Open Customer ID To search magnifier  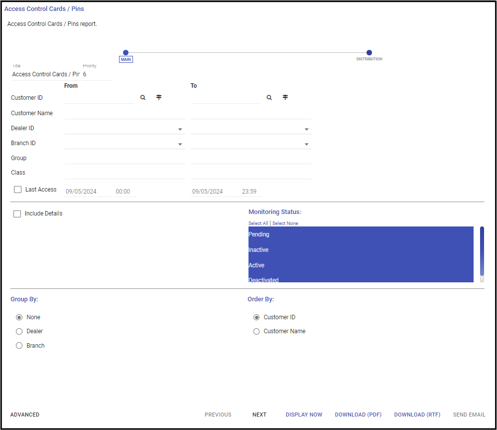pos(269,97)
